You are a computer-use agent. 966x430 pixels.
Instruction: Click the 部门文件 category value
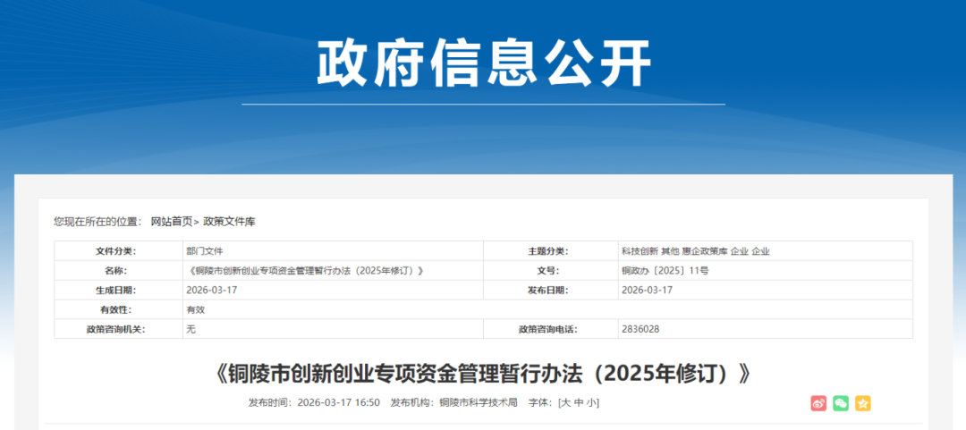[x=204, y=251]
